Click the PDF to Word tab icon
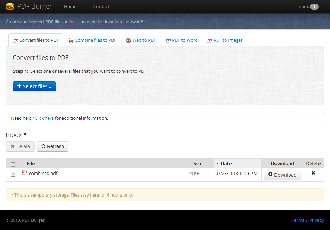Screen dimensions: 330x230 (168, 40)
